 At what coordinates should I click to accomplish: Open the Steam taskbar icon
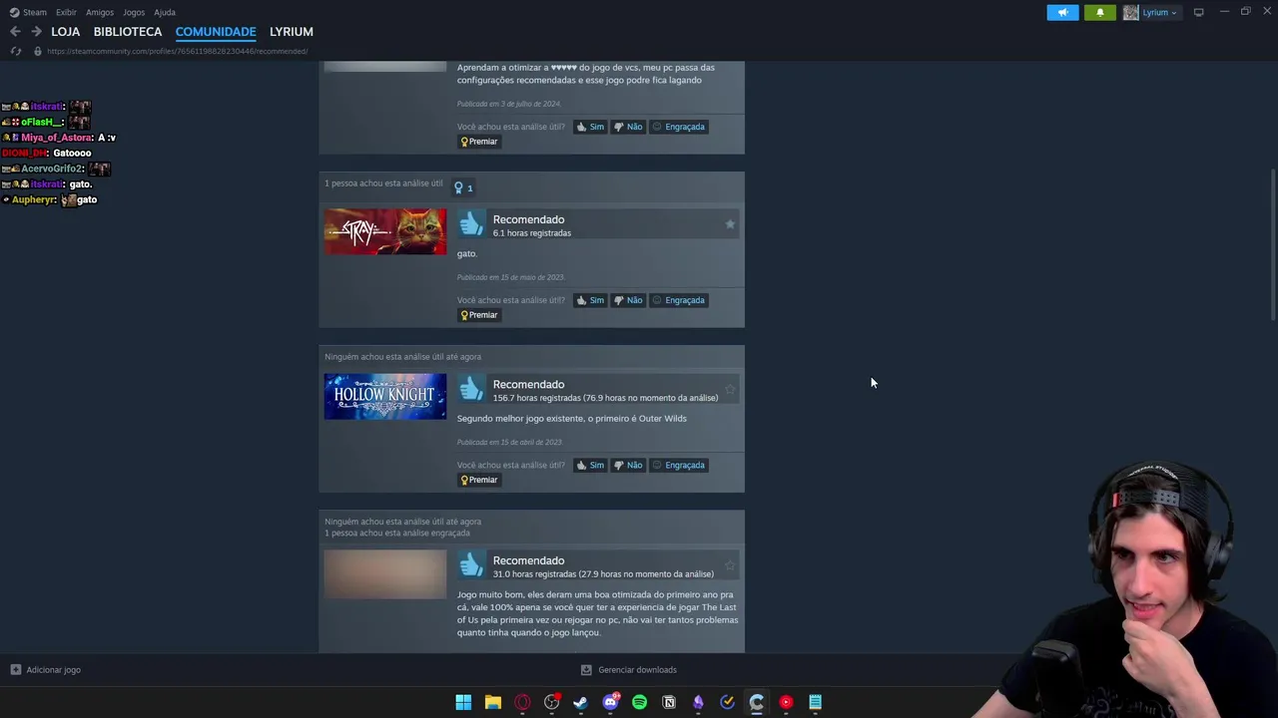click(x=580, y=702)
